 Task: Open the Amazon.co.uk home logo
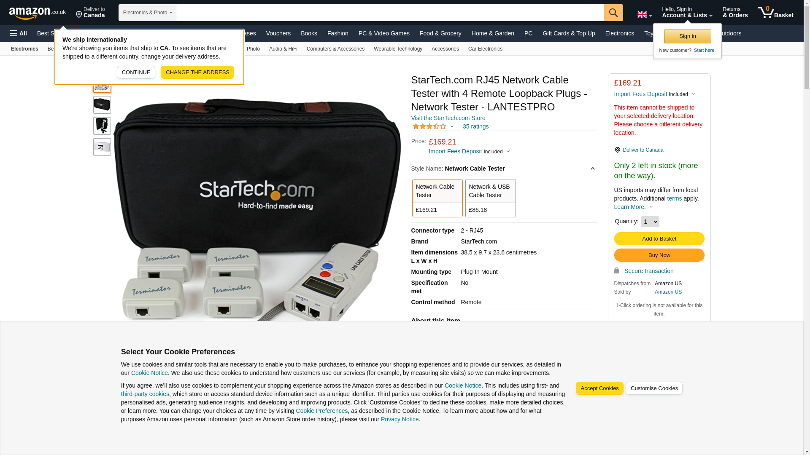(38, 13)
